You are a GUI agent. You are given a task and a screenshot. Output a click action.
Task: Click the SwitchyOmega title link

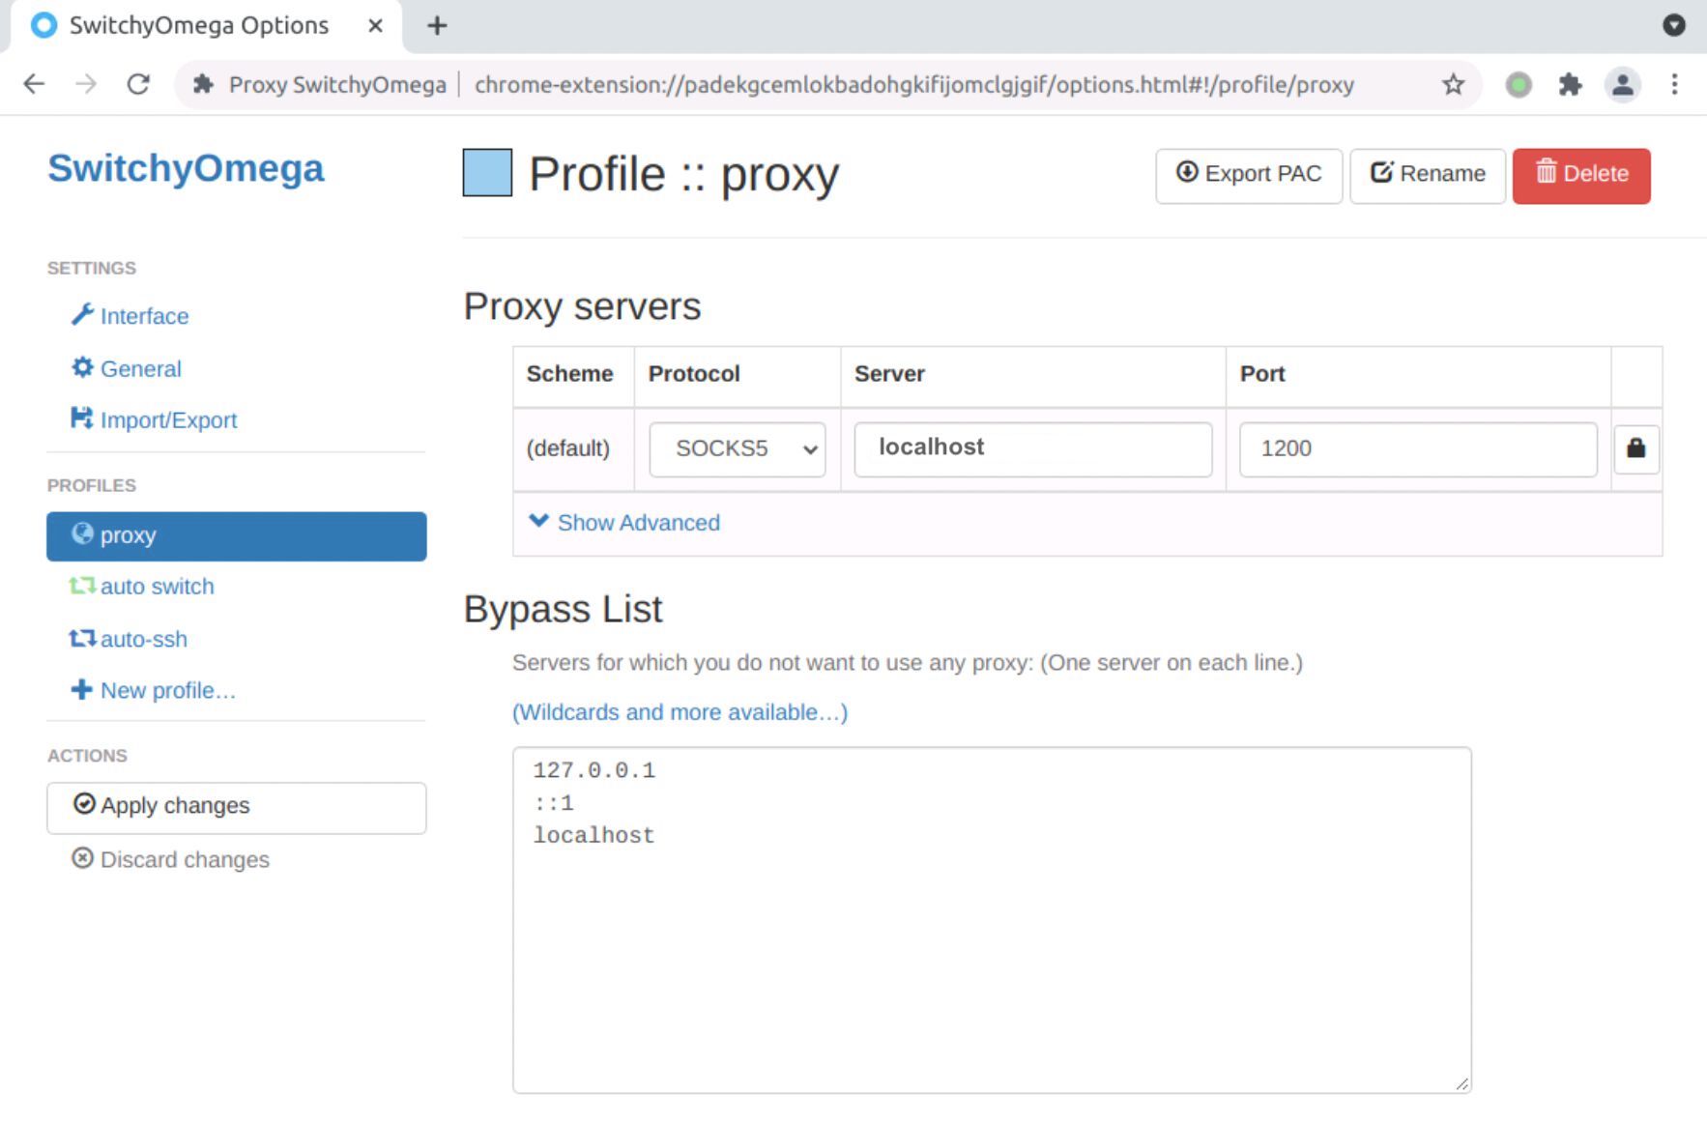click(x=186, y=168)
